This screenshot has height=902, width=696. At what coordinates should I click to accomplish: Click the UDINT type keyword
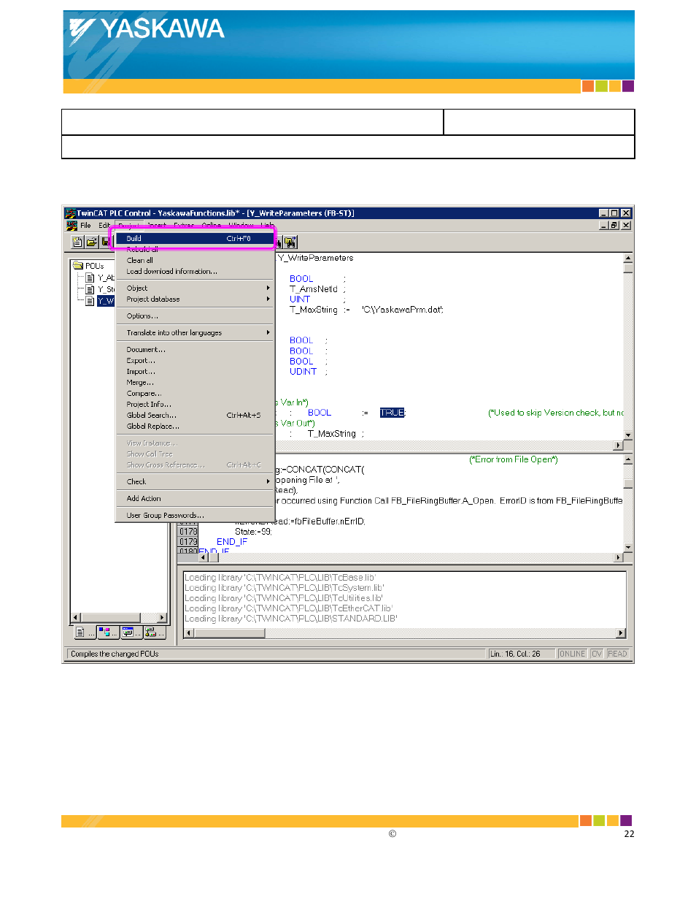(303, 372)
